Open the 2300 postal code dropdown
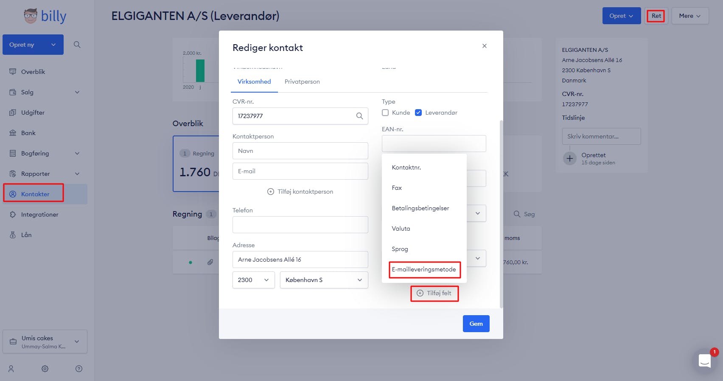The image size is (723, 381). pos(254,280)
